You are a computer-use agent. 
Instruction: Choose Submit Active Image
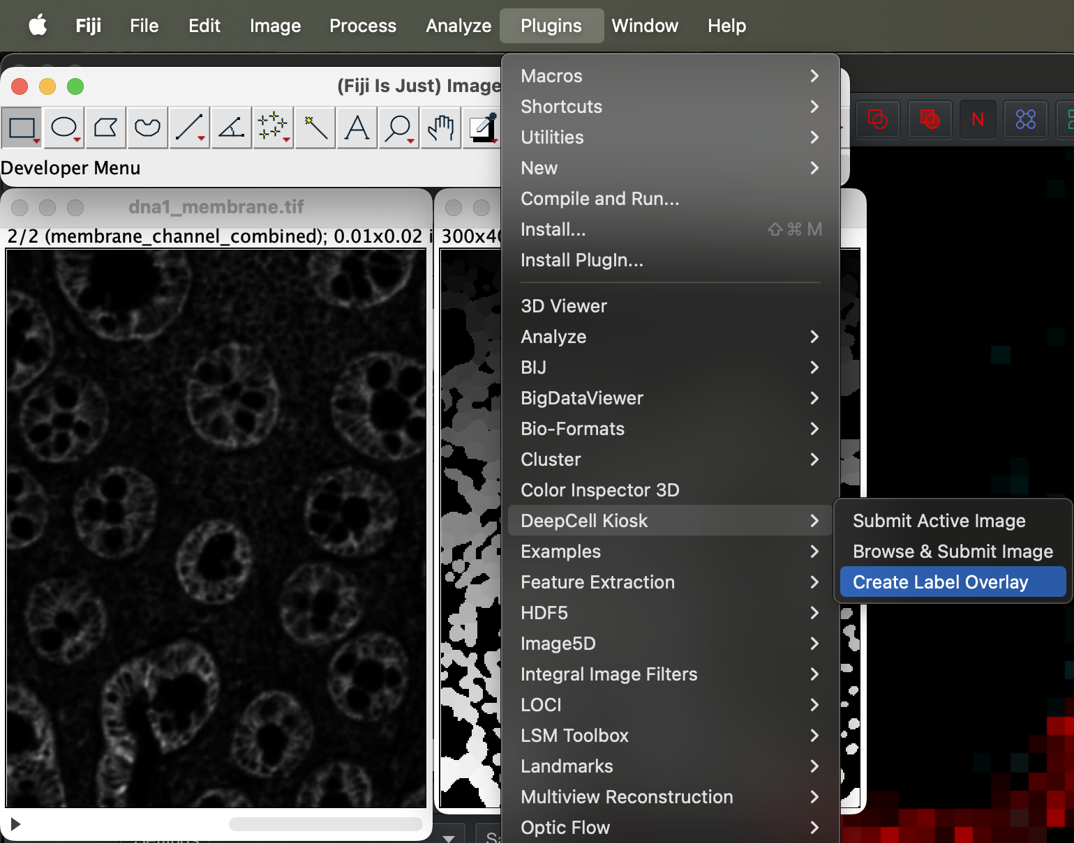point(939,521)
